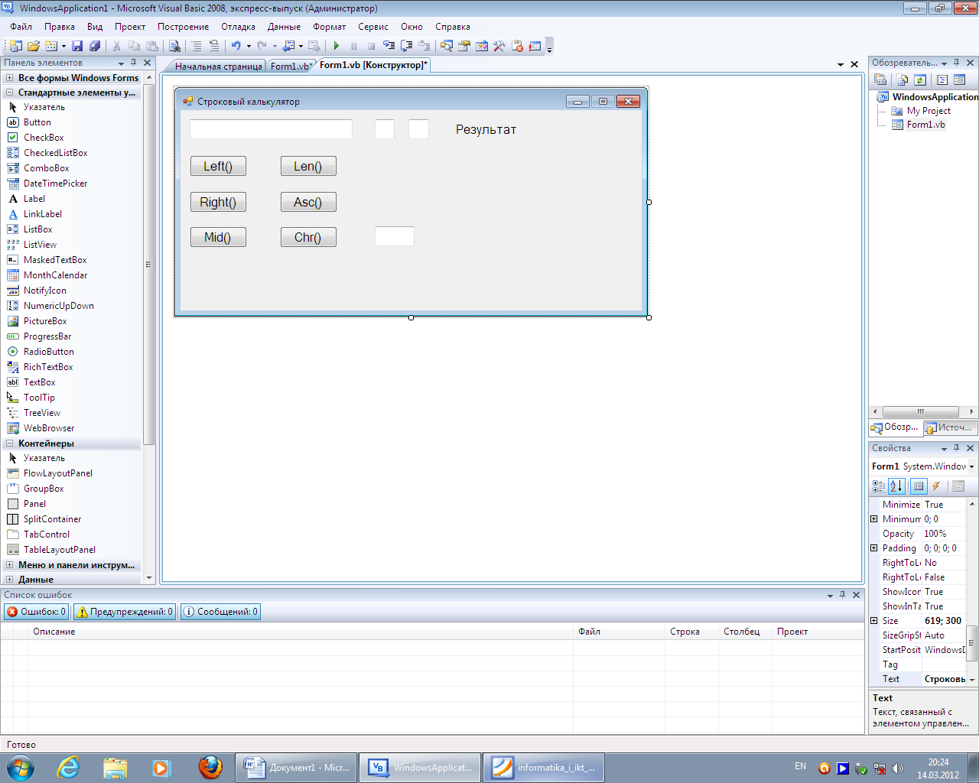
Task: Select Form1.vb in Solution Explorer tree
Action: pos(925,125)
